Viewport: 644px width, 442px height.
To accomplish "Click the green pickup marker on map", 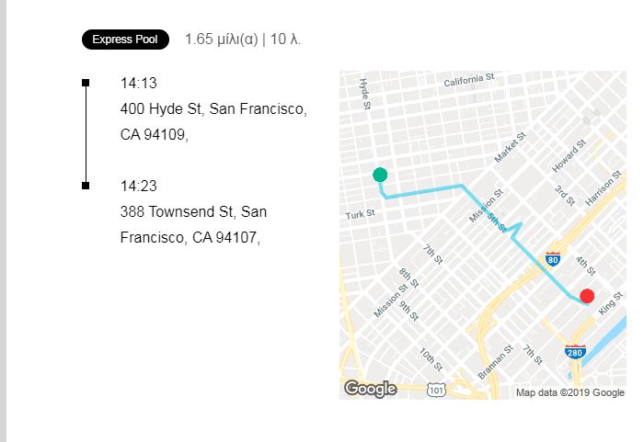I will [380, 175].
